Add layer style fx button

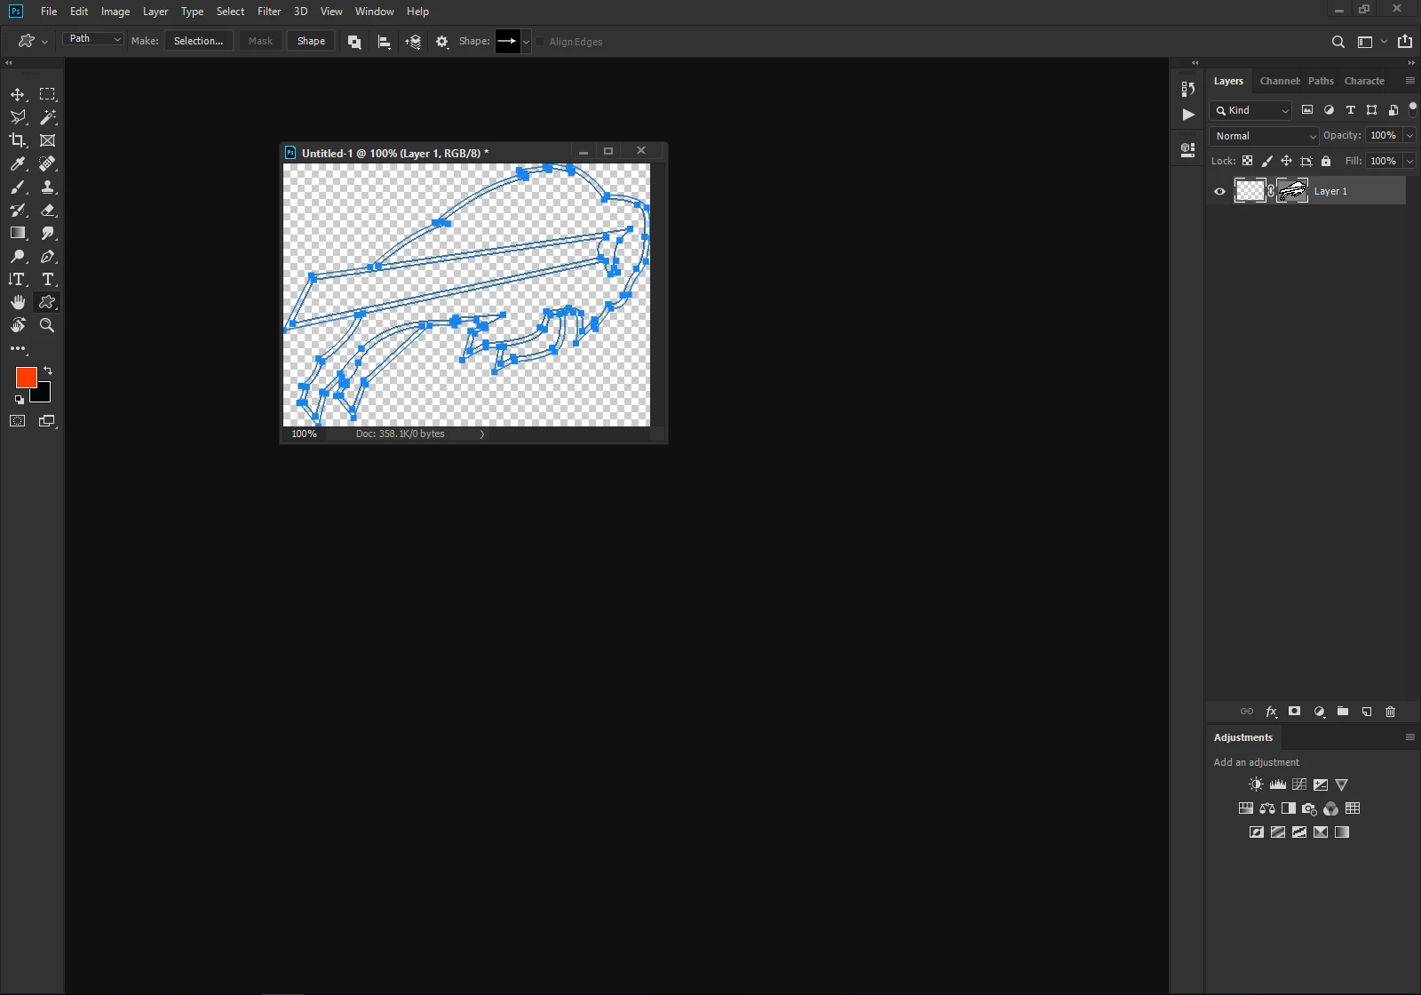[1271, 712]
